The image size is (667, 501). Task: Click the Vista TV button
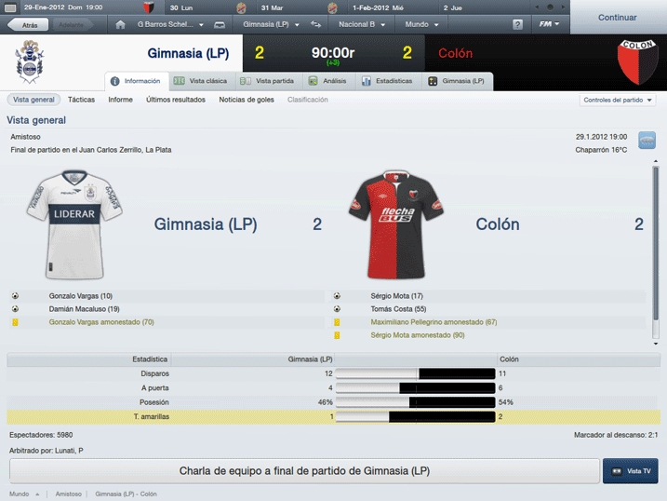[x=631, y=471]
